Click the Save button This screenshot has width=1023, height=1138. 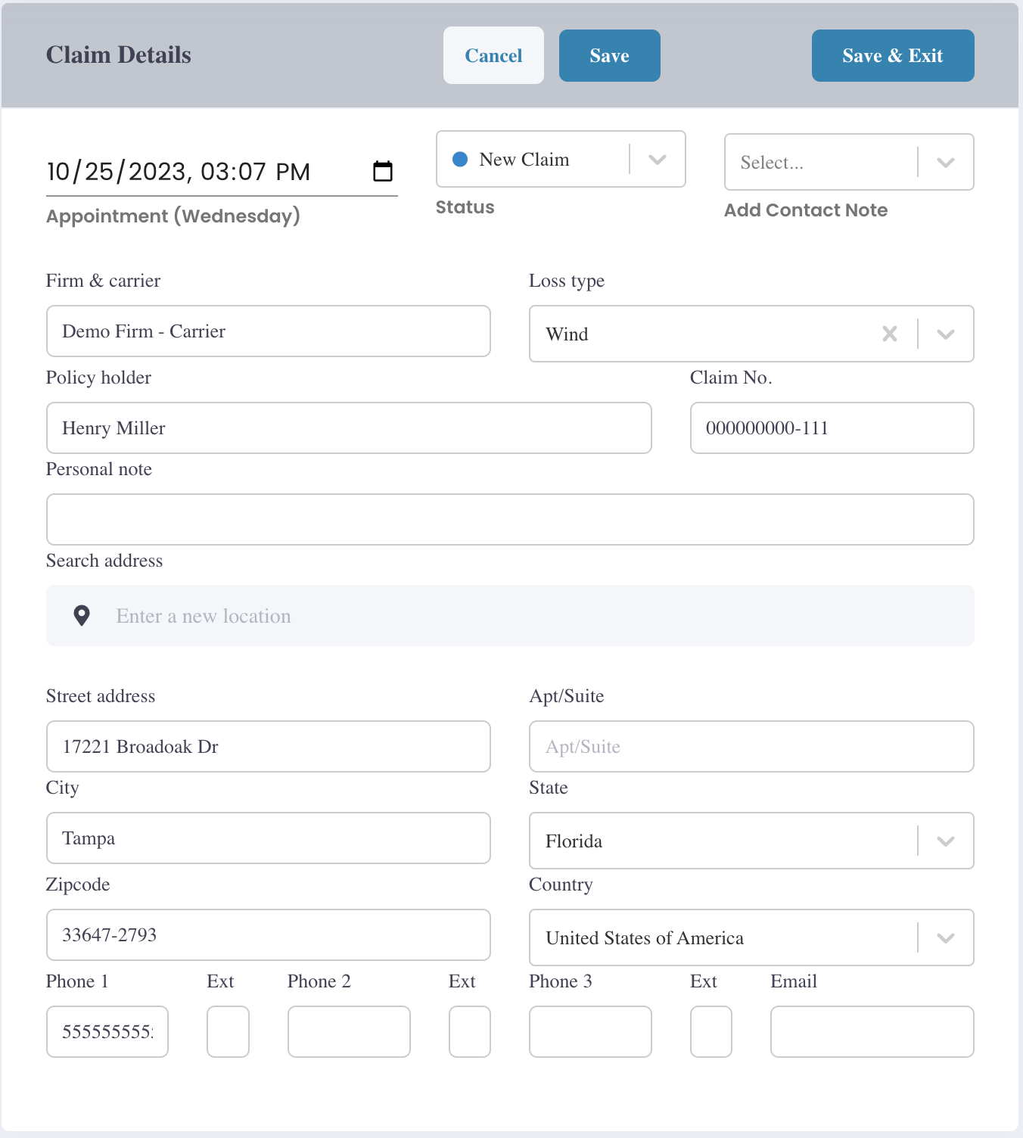pos(610,55)
